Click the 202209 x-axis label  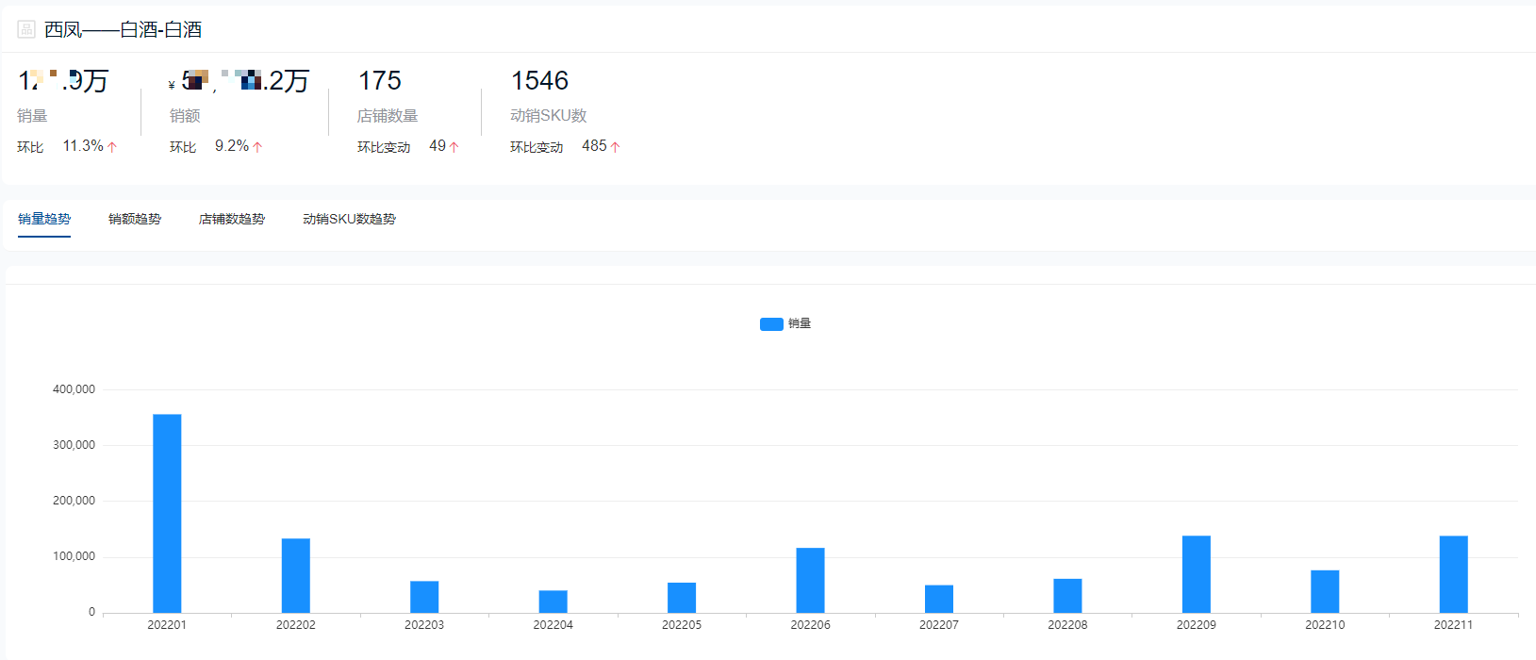click(1197, 625)
